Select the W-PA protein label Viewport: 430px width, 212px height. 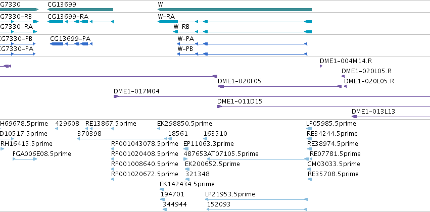[x=185, y=39]
